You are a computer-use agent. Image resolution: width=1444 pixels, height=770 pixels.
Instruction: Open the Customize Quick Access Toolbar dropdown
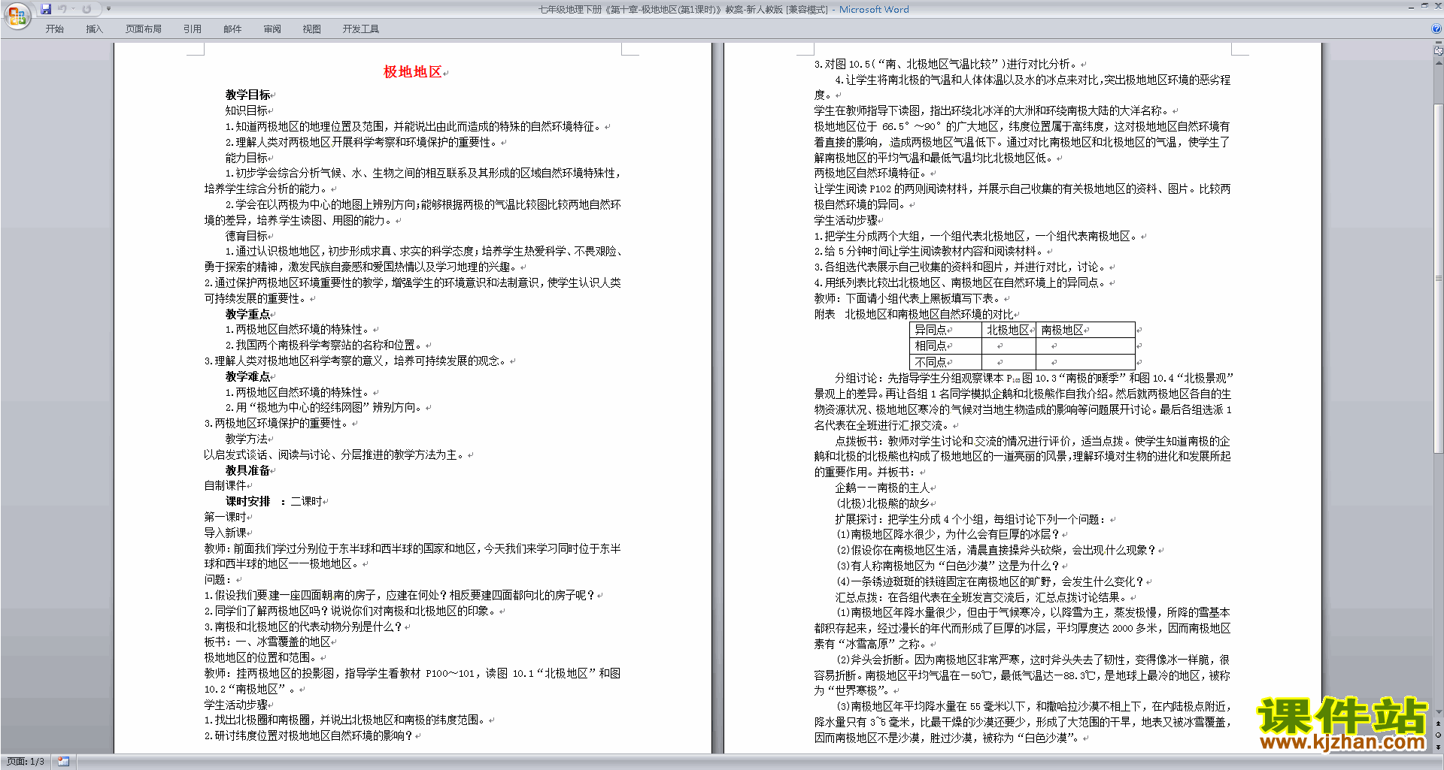coord(108,9)
